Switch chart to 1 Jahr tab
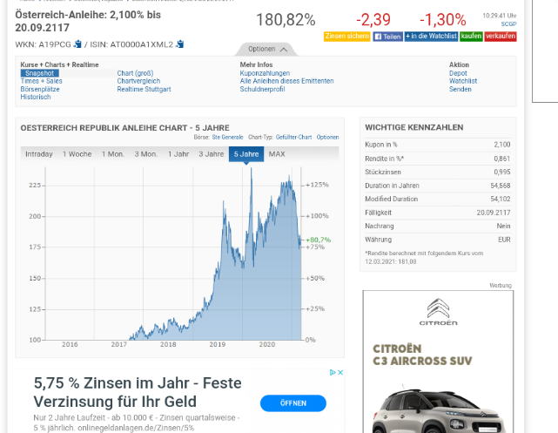 (x=178, y=154)
